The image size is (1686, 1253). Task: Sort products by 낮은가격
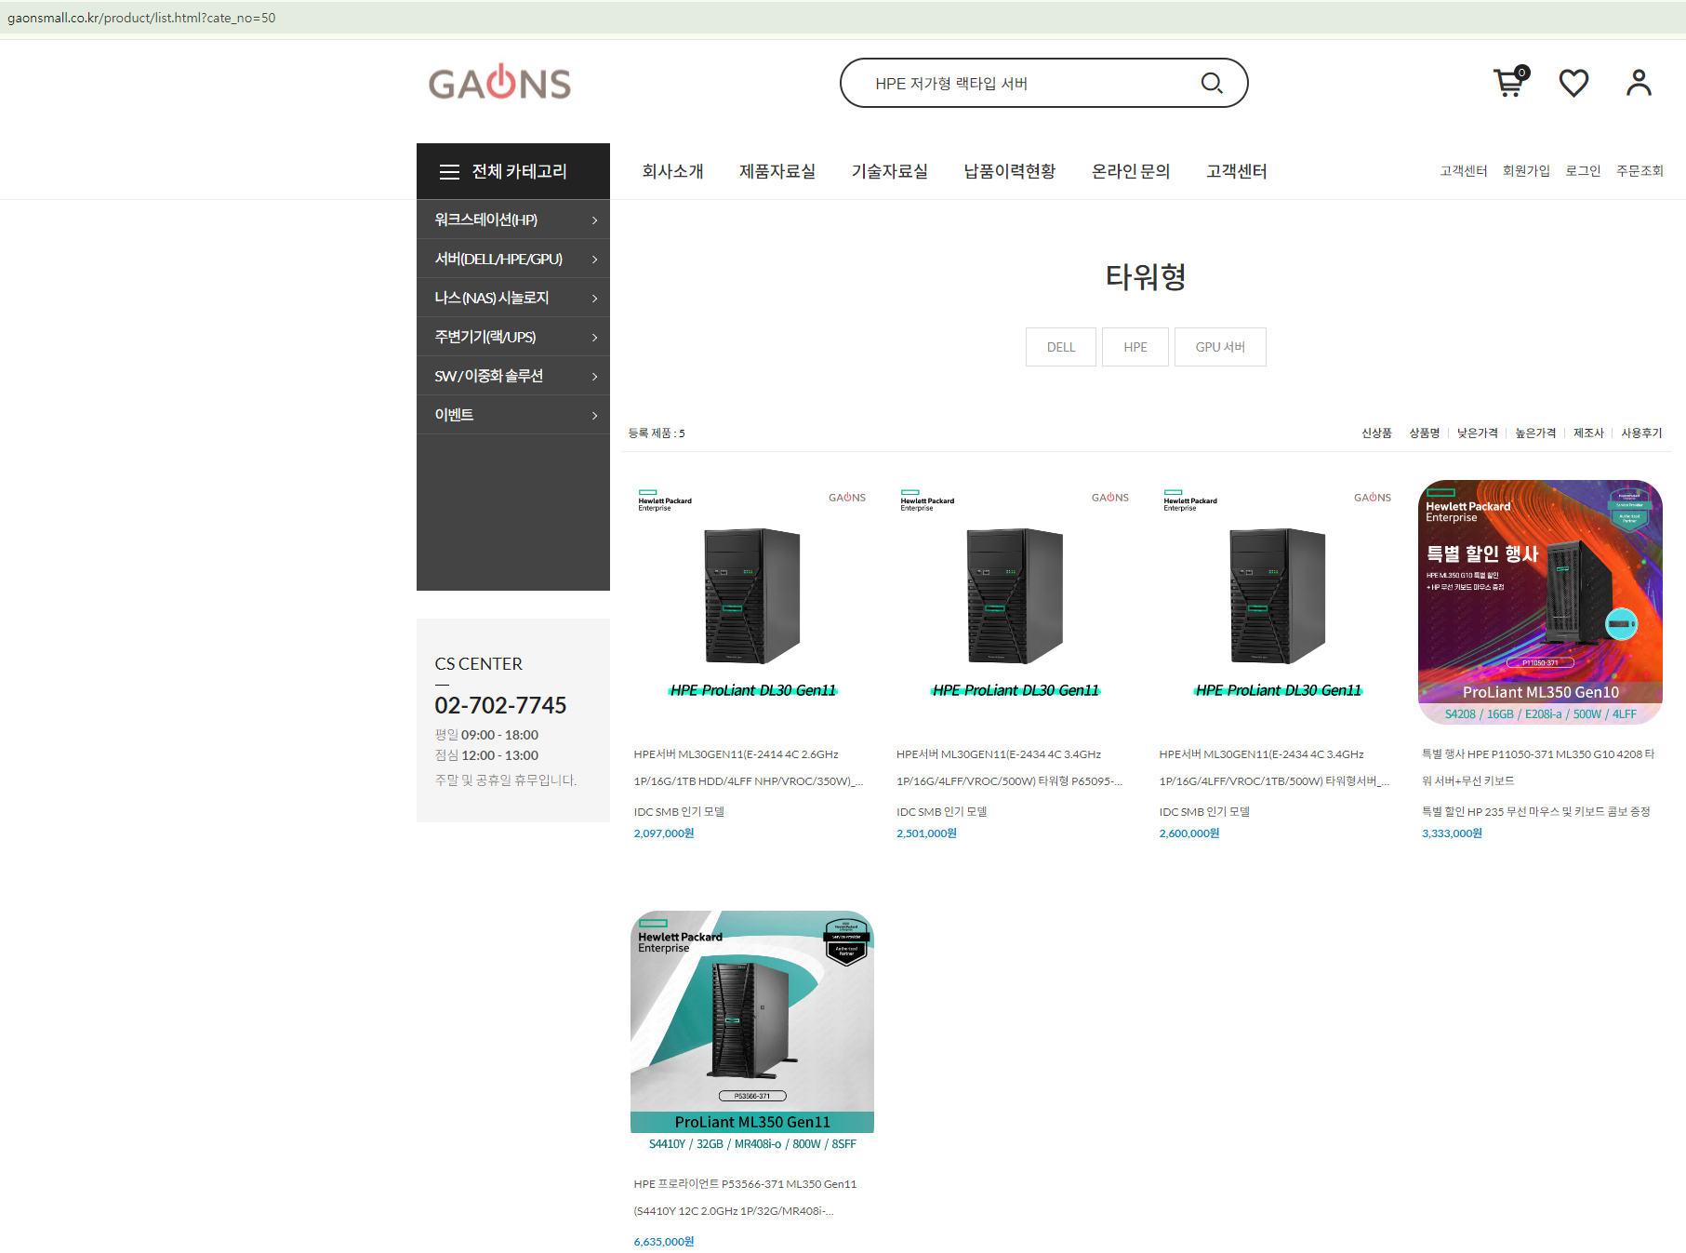[x=1478, y=433]
